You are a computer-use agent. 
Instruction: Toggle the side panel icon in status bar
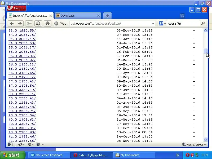(10, 144)
